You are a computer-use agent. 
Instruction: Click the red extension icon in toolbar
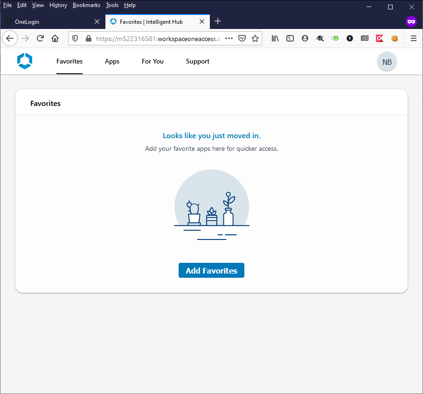point(380,38)
